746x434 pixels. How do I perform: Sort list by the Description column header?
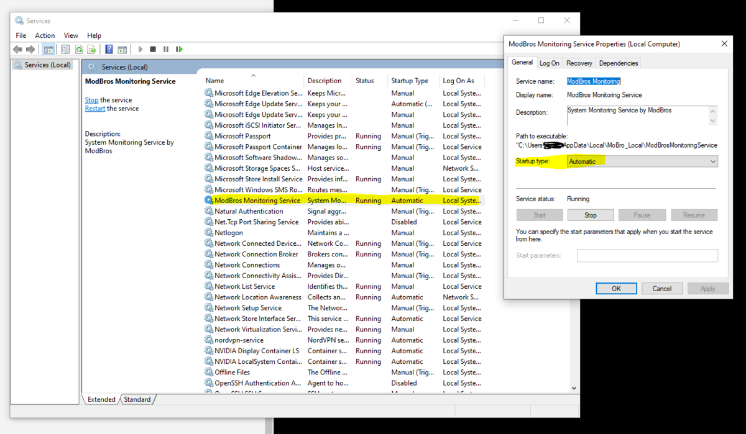pyautogui.click(x=329, y=81)
